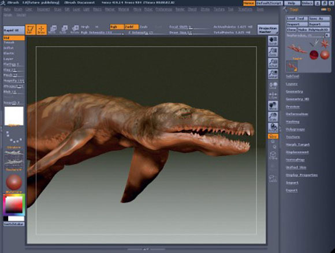
Task: Toggle the Zsub button
Action: tap(144, 27)
